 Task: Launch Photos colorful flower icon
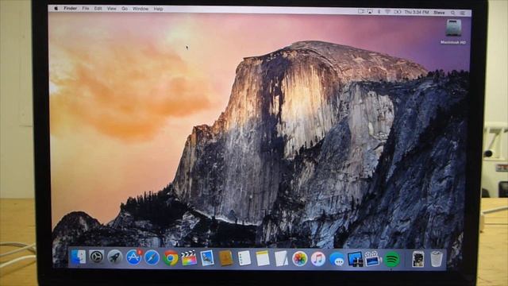point(300,259)
